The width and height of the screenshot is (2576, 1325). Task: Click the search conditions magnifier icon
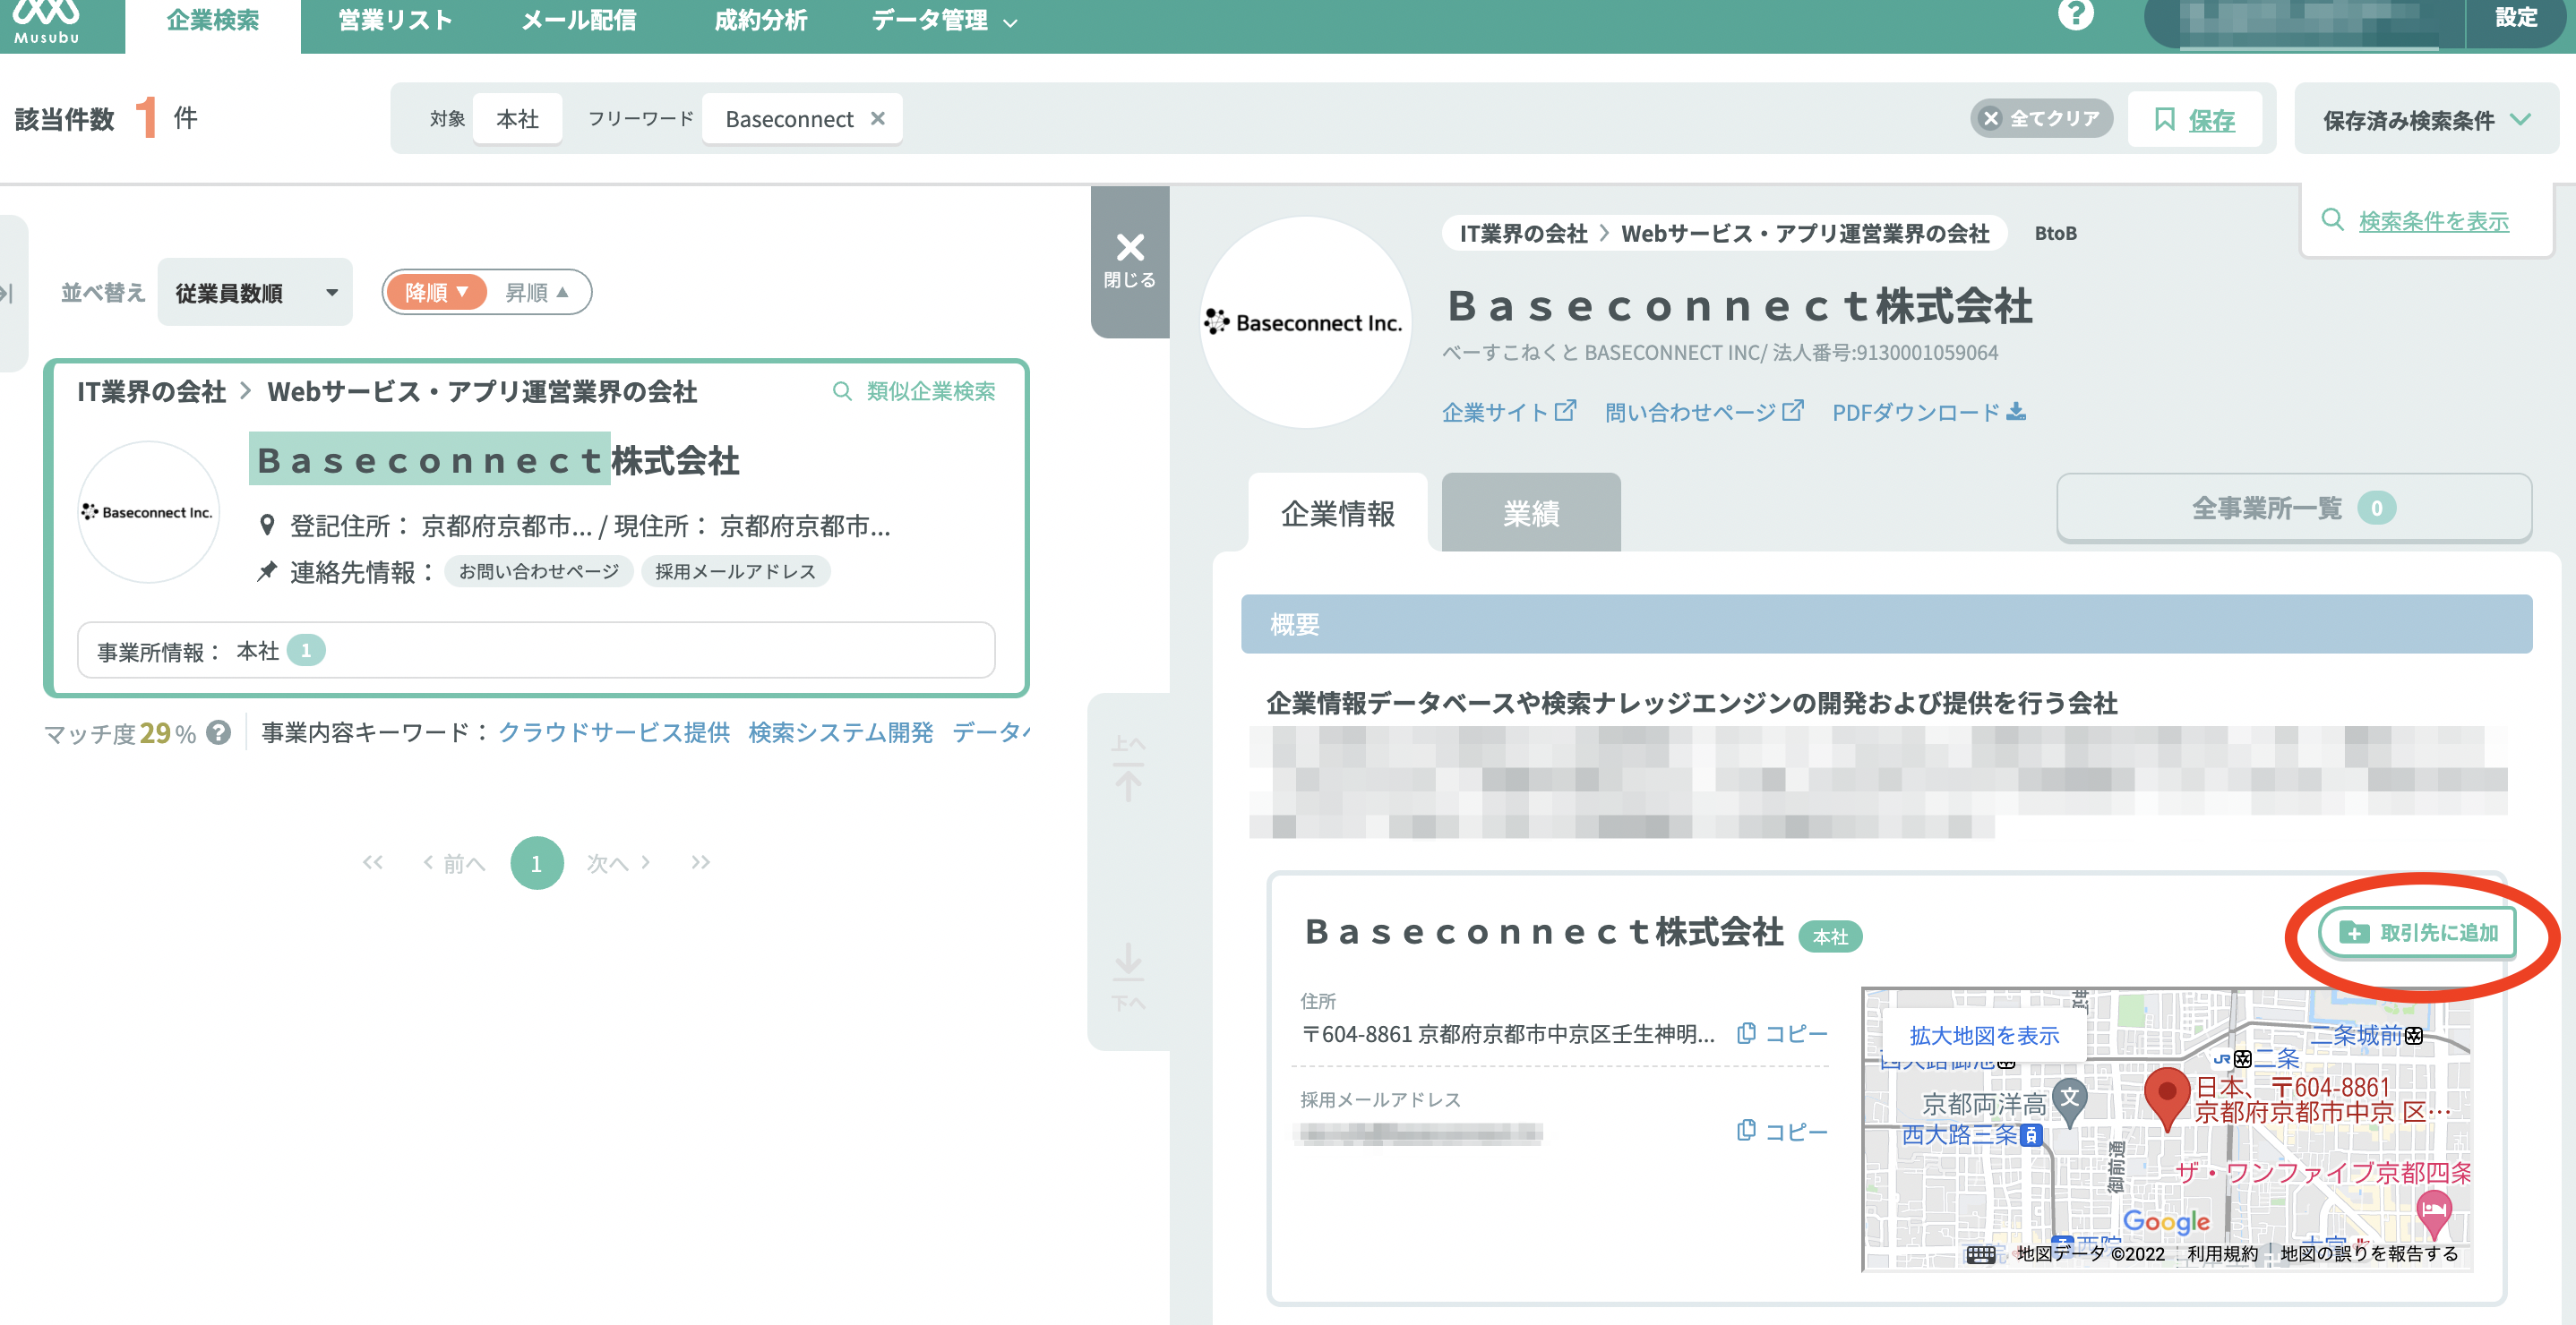2332,220
